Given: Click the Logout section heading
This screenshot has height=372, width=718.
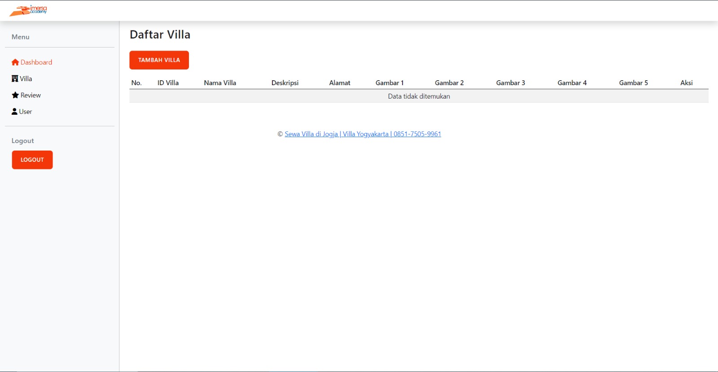Looking at the screenshot, I should click(23, 141).
